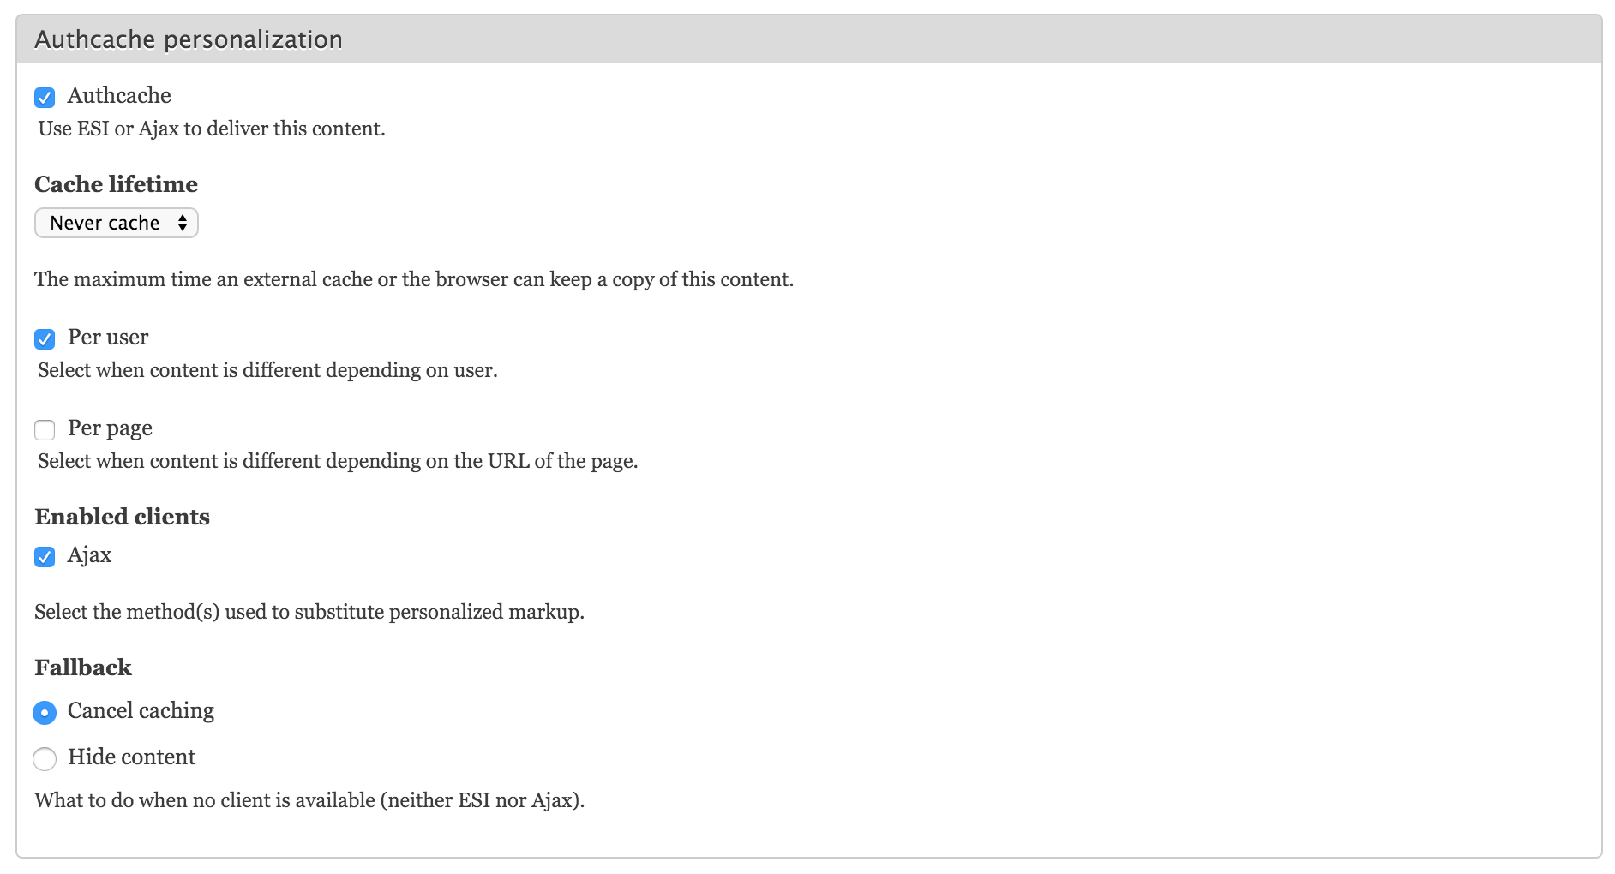Click the Authcache personalization panel header

pos(189,39)
